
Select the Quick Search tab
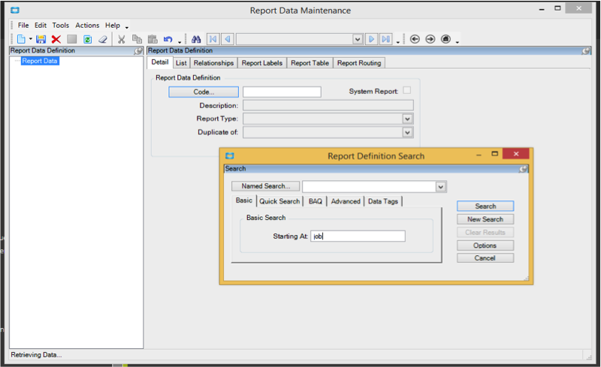click(279, 201)
